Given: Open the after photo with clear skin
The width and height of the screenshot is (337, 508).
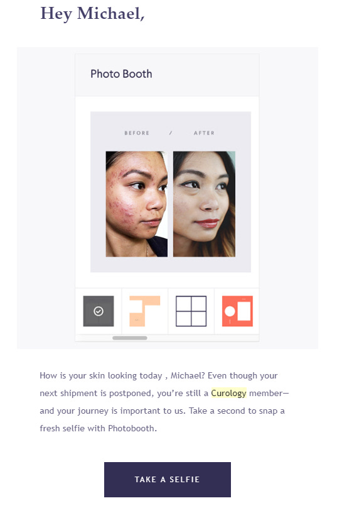Looking at the screenshot, I should coord(204,204).
